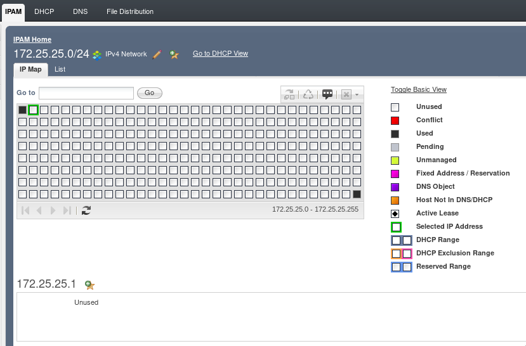The width and height of the screenshot is (526, 346).
Task: Go to last page of IP map
Action: [x=67, y=210]
